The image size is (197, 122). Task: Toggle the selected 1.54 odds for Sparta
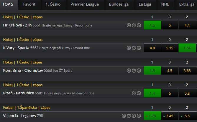(x=187, y=48)
